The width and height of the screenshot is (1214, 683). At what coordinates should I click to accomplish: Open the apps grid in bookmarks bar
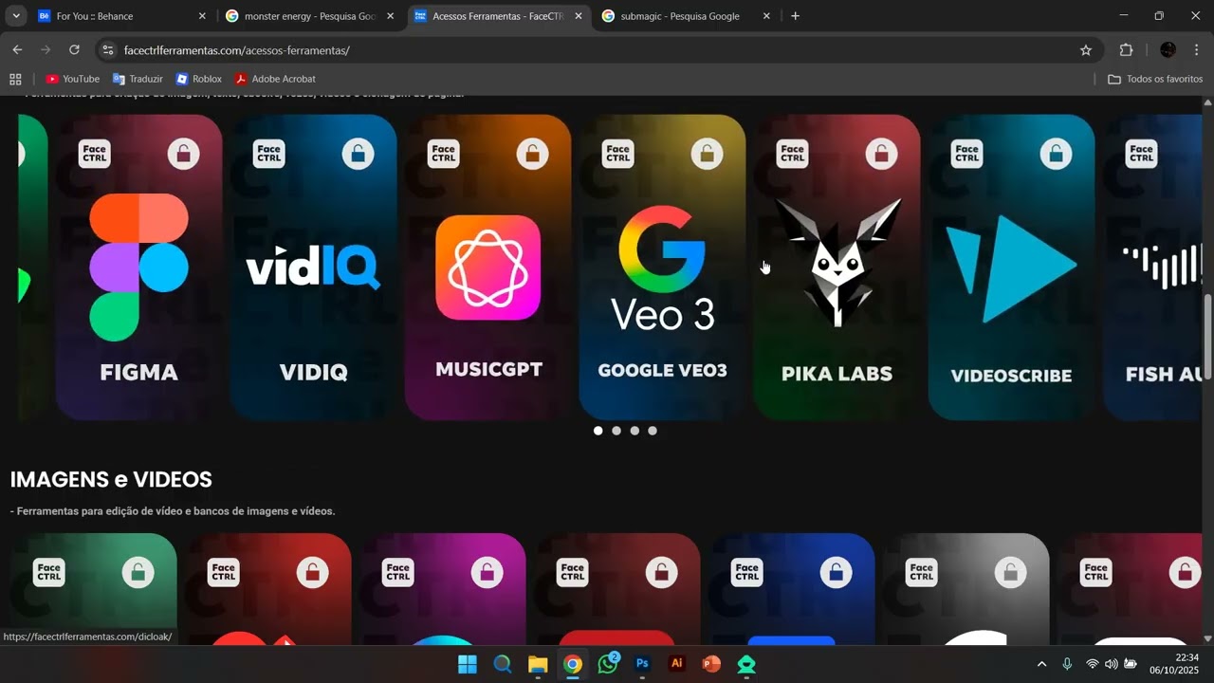[15, 79]
